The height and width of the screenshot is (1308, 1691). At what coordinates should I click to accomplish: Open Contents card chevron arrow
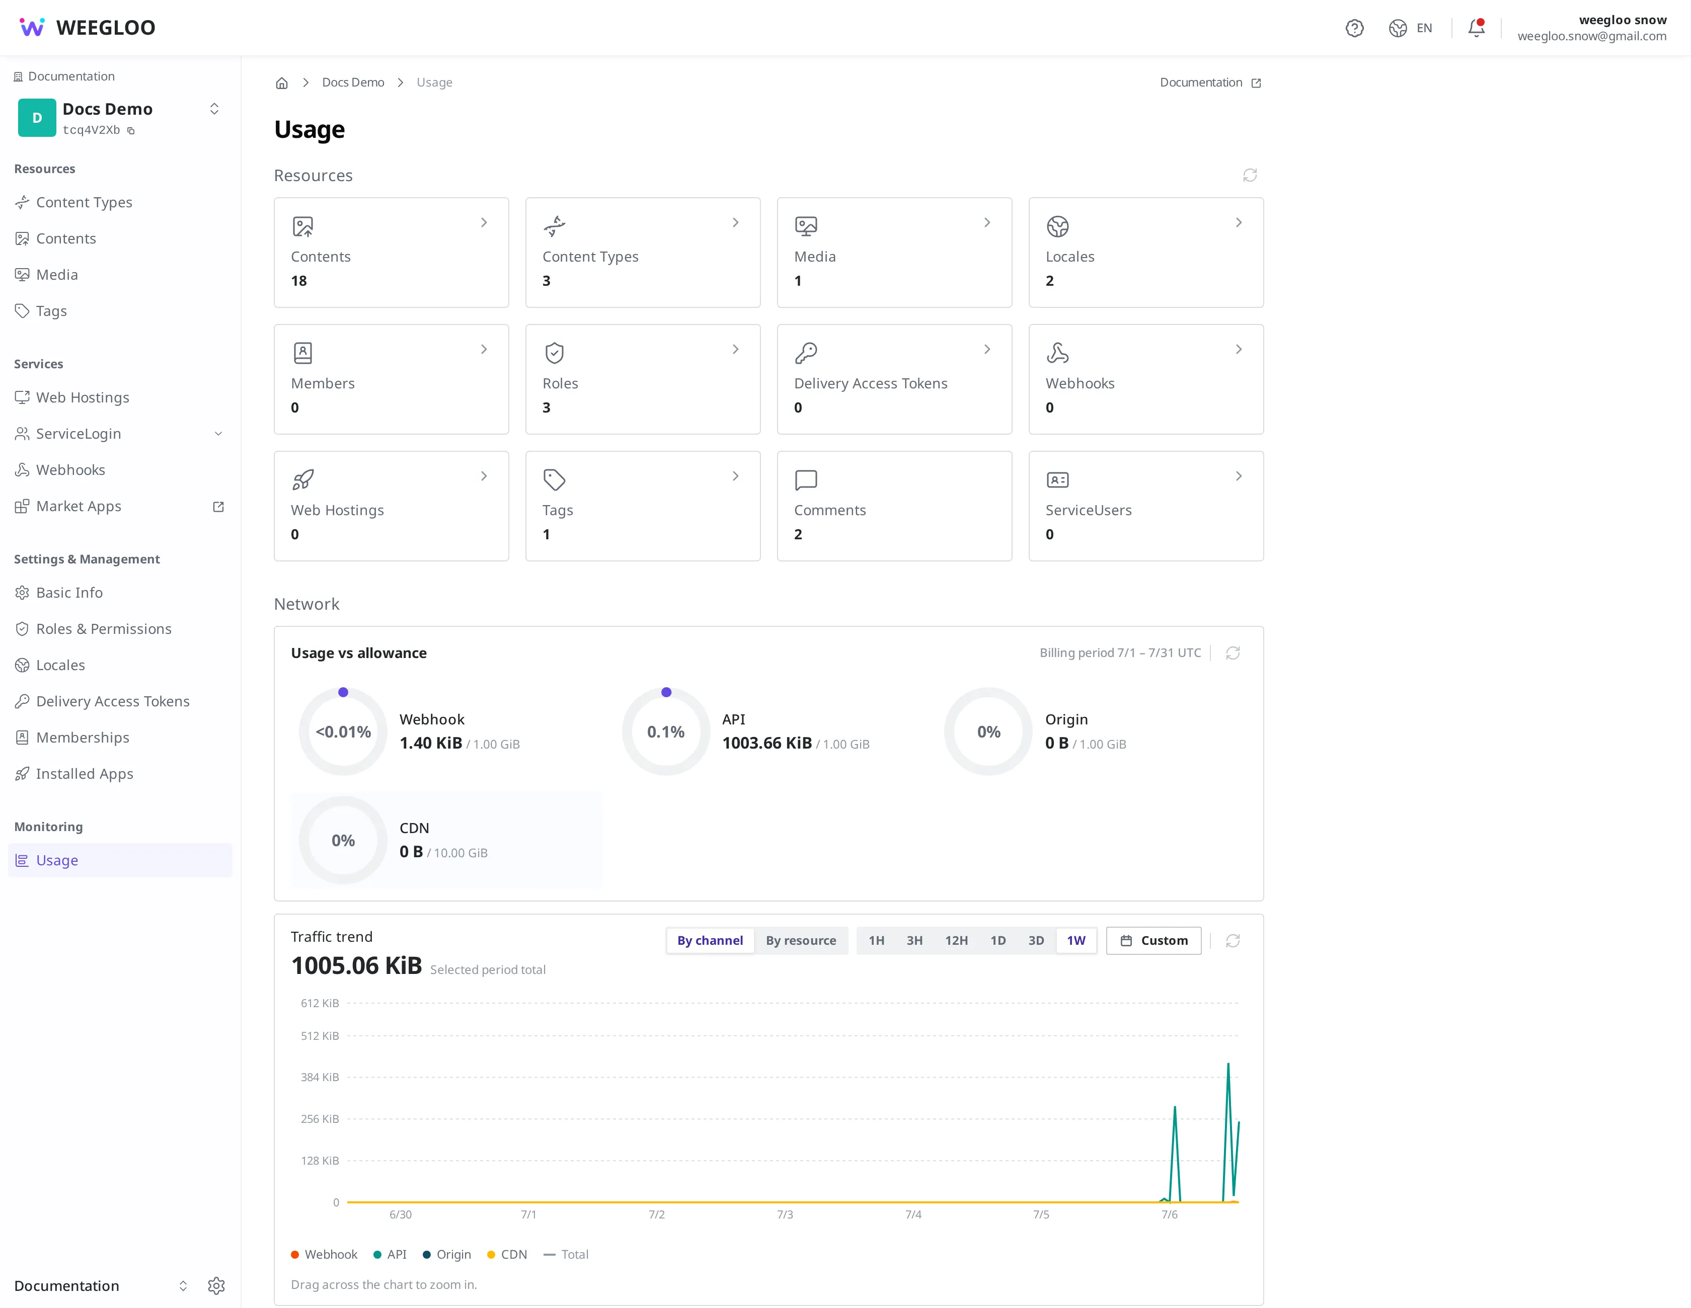484,223
